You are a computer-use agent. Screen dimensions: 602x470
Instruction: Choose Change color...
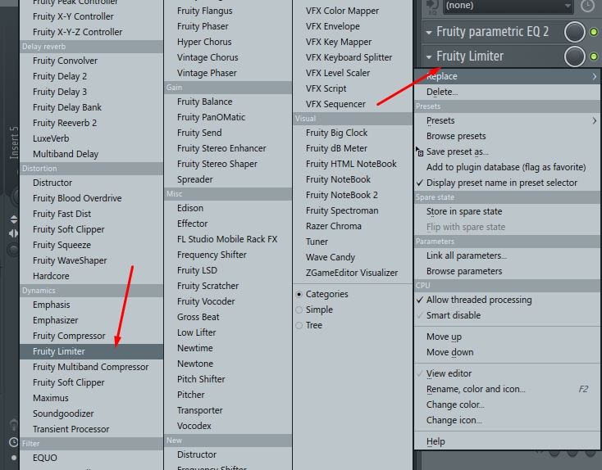coord(507,404)
